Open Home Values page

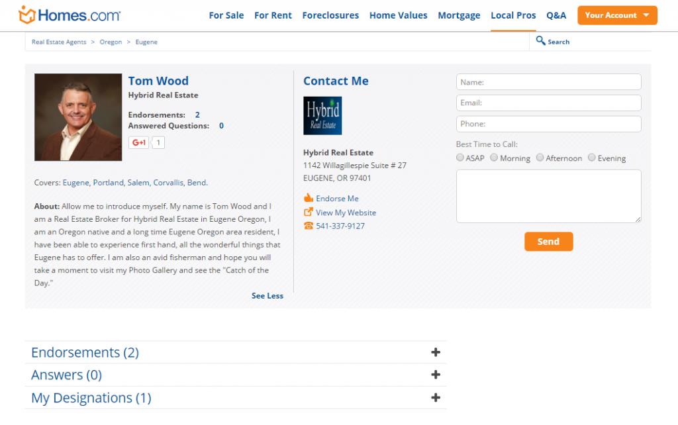(x=398, y=16)
